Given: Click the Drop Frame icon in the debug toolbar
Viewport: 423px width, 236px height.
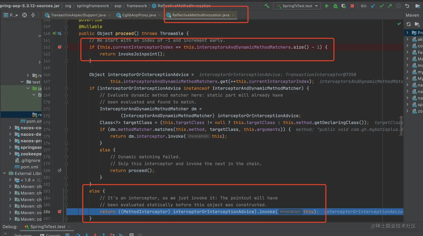Looking at the screenshot, I should (x=112, y=235).
